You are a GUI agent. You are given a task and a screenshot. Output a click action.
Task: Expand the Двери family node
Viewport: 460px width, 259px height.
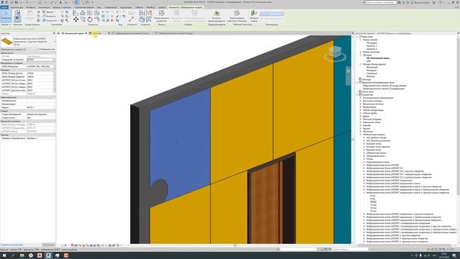coord(361,117)
